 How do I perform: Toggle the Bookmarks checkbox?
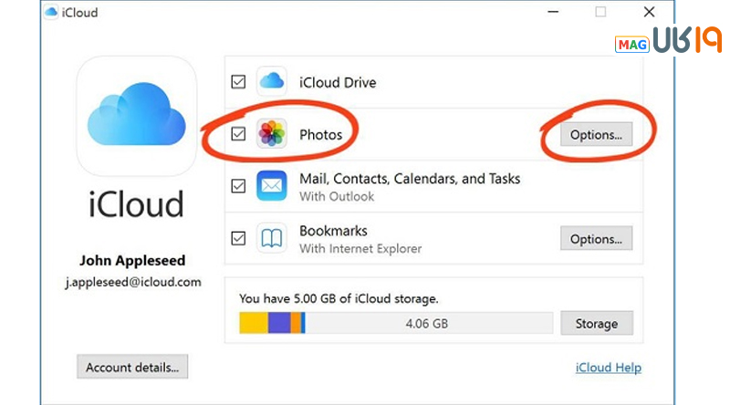[x=238, y=238]
